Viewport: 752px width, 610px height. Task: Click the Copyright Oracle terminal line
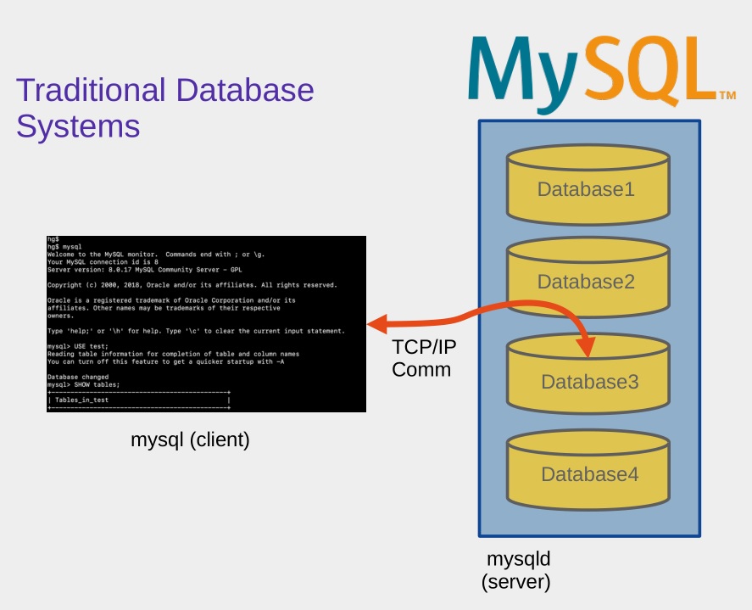[x=192, y=285]
